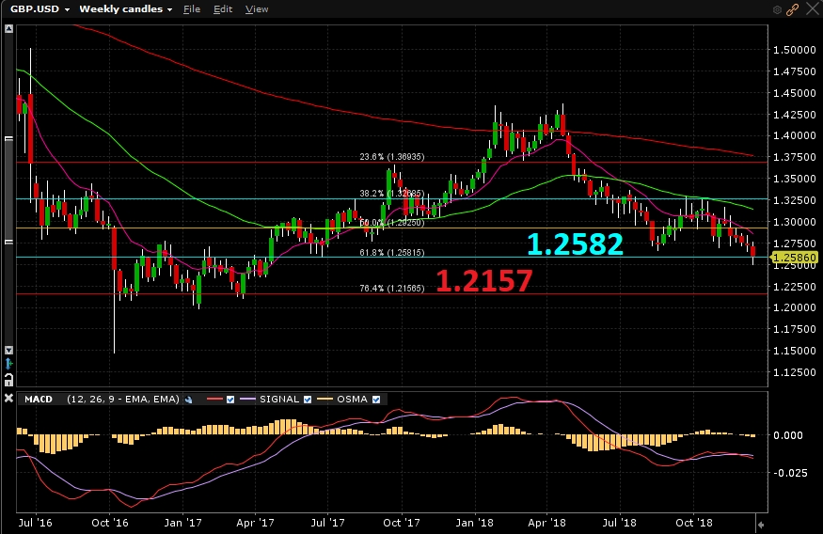
Task: Click the gear settings icon
Action: (x=777, y=9)
